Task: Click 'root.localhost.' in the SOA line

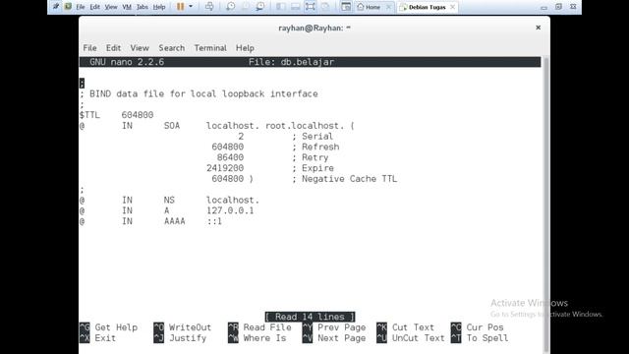Action: point(305,126)
